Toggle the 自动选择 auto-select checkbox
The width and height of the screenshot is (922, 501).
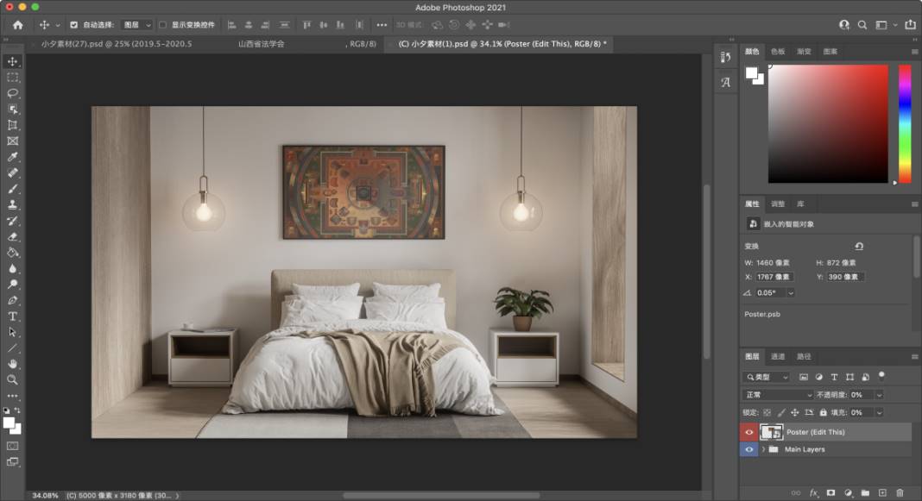click(x=73, y=25)
